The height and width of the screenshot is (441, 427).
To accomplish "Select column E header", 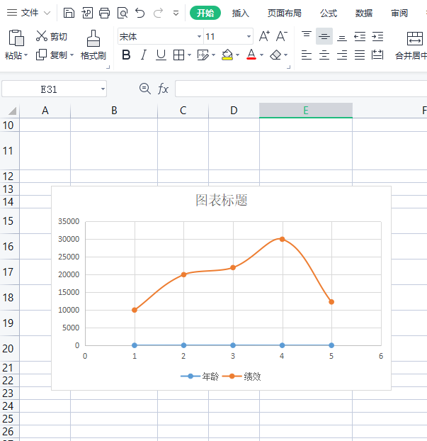I will click(306, 111).
